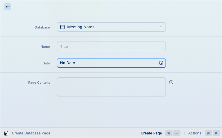The width and height of the screenshot is (222, 138).
Task: Show the Page Content info icon
Action: (x=171, y=82)
